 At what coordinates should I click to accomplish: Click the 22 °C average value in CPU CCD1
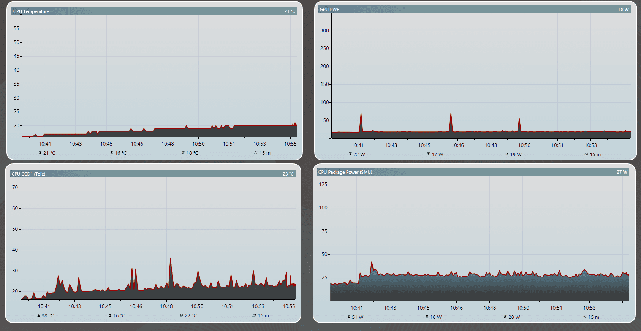coord(191,316)
